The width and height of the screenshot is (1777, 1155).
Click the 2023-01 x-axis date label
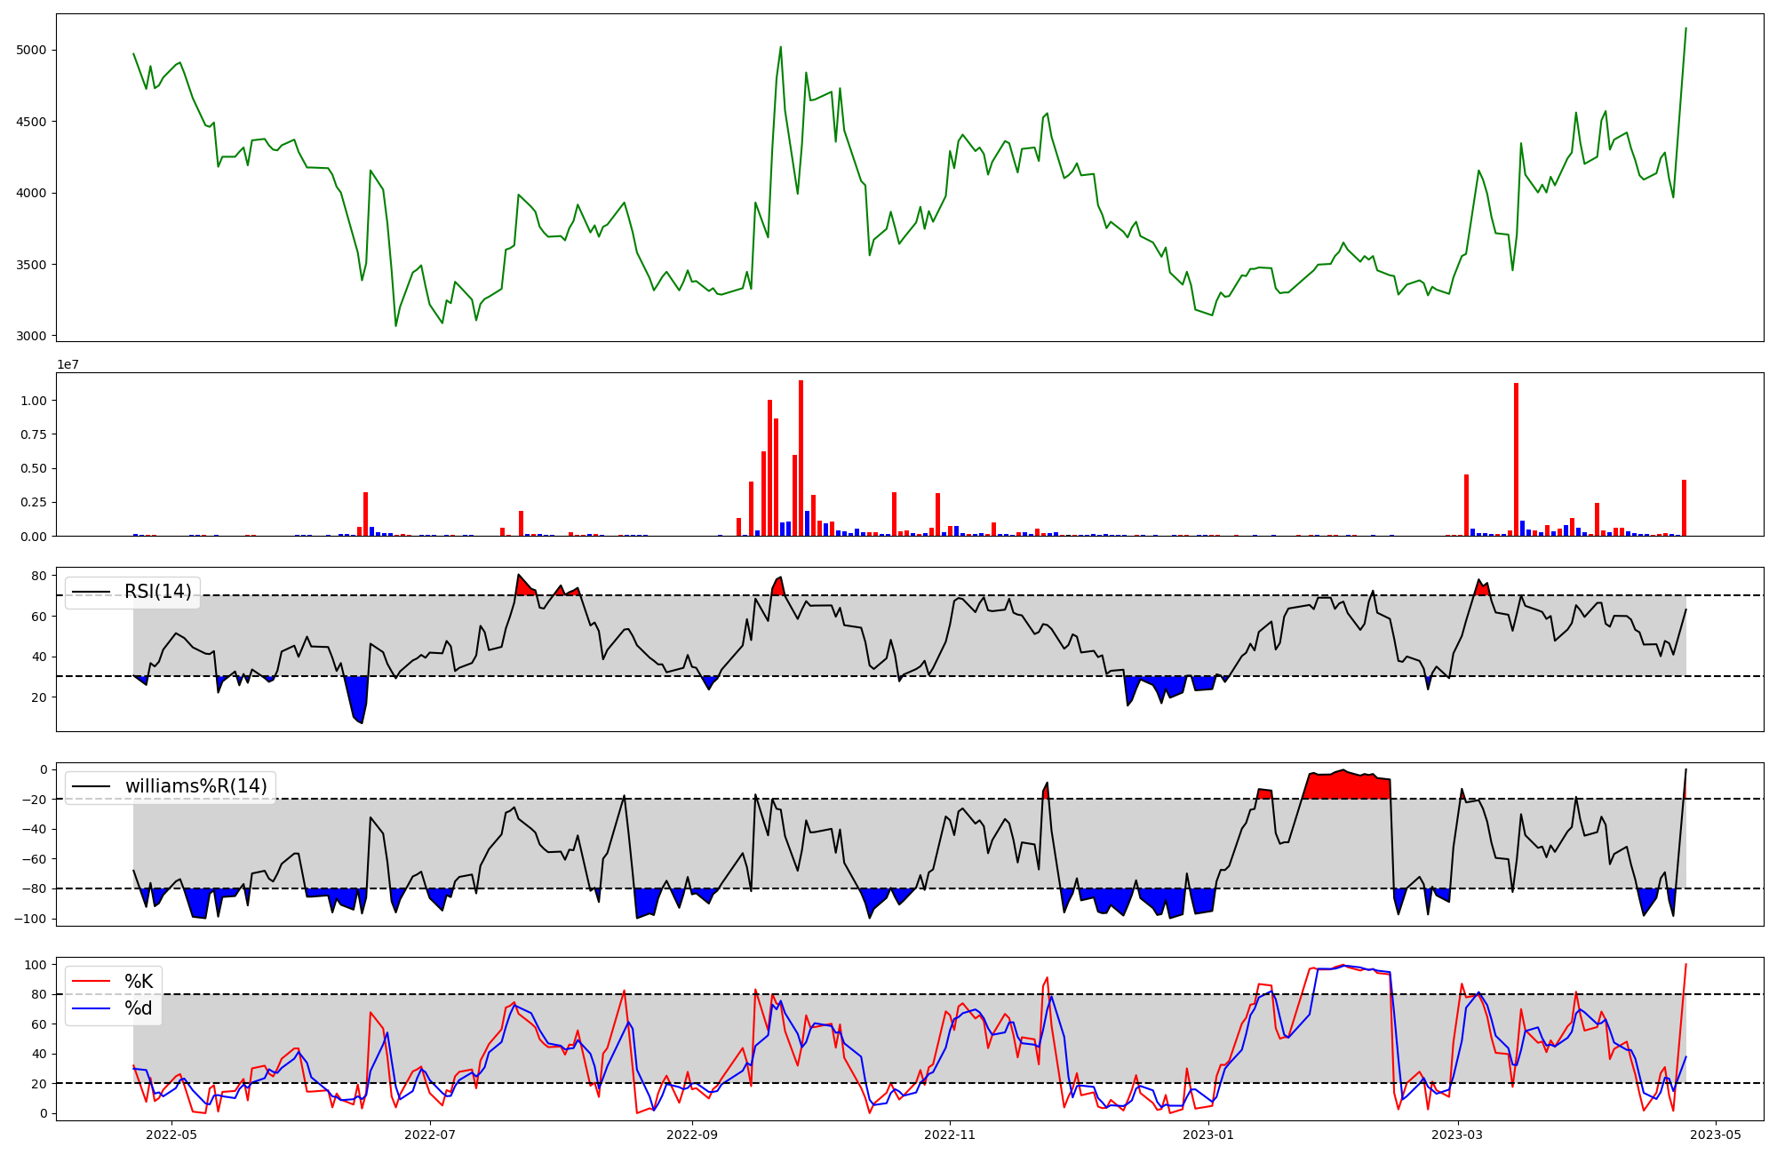click(x=1209, y=1135)
